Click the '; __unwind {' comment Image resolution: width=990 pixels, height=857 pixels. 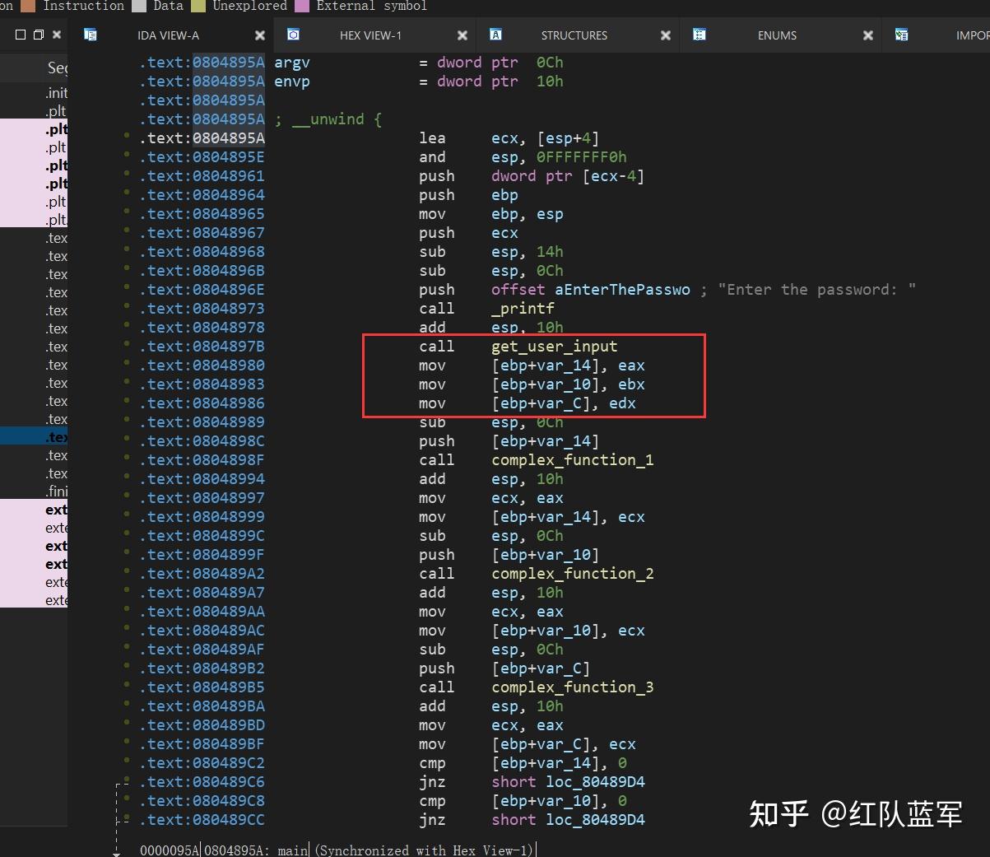coord(328,119)
